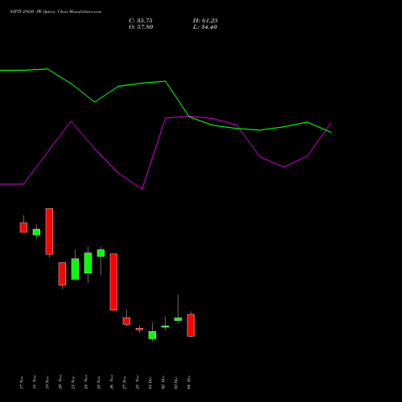Click the last red candle above 04 Dec
402x402 pixels.
[191, 325]
